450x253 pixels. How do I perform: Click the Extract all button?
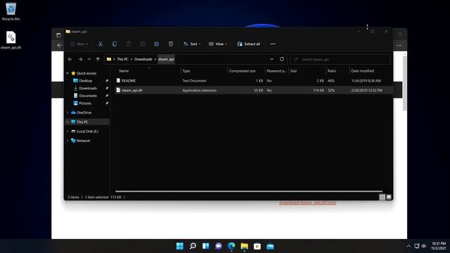[248, 44]
